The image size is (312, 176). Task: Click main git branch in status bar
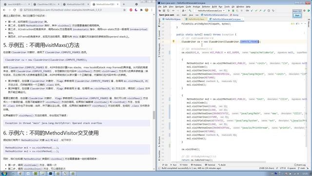point(302,168)
